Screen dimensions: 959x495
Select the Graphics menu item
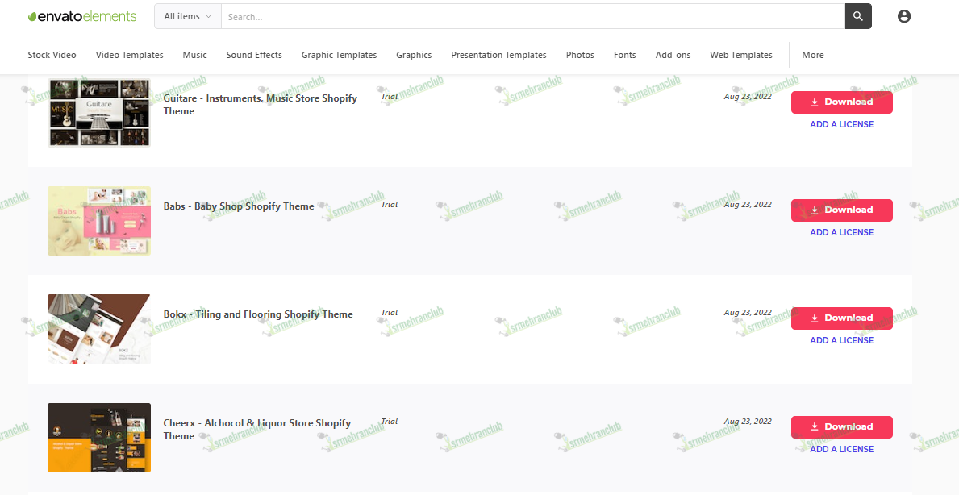pyautogui.click(x=414, y=55)
